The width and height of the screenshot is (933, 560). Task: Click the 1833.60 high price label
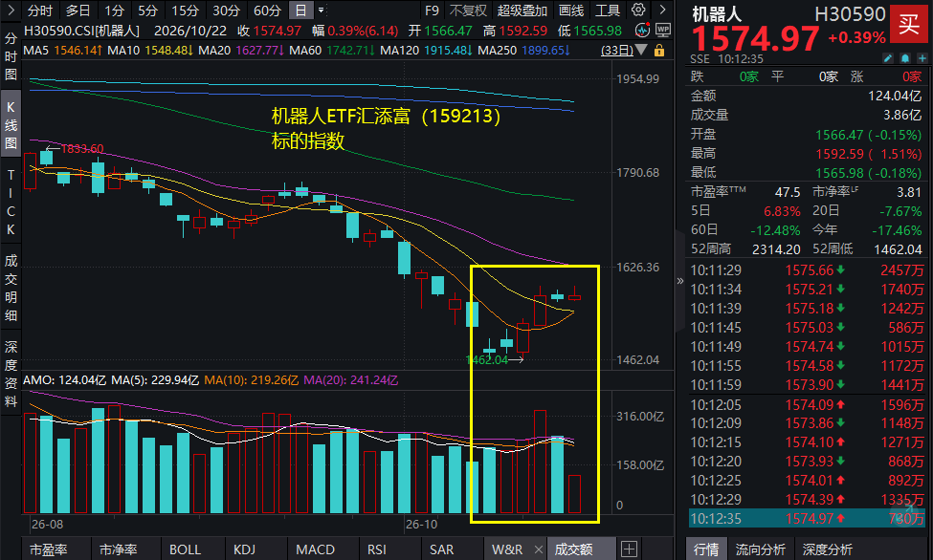pos(82,148)
